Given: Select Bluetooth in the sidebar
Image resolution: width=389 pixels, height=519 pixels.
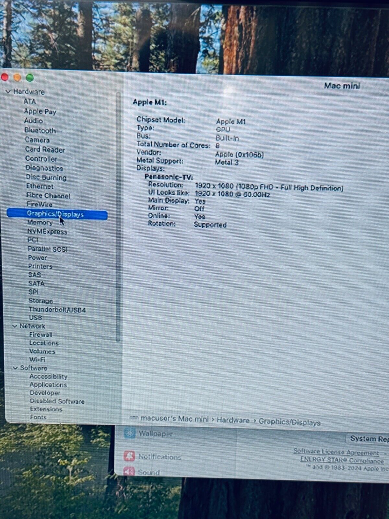Looking at the screenshot, I should (x=40, y=130).
